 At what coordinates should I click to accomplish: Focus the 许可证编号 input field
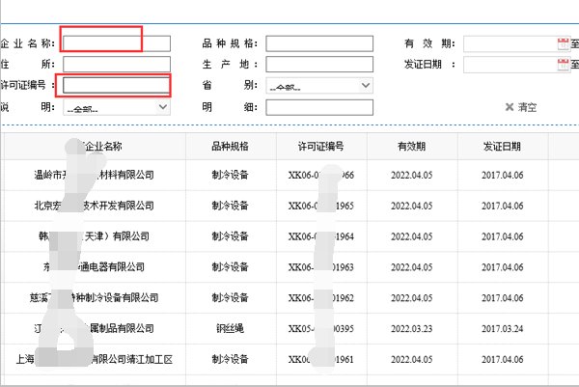click(x=117, y=85)
